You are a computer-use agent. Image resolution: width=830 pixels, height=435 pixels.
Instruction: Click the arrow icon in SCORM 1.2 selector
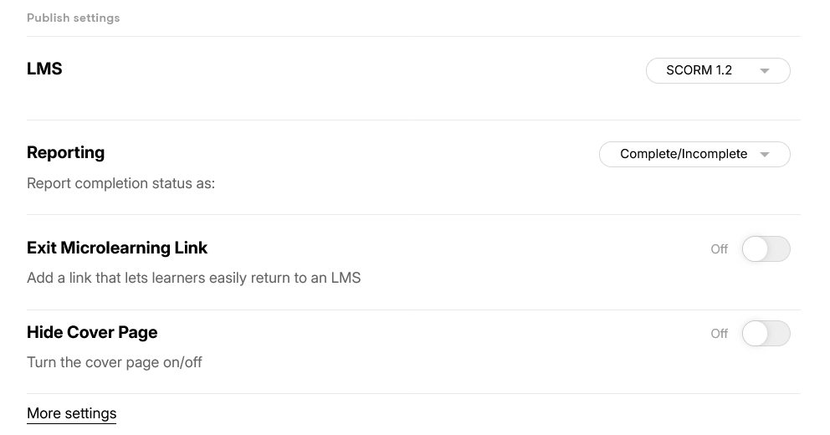(765, 71)
